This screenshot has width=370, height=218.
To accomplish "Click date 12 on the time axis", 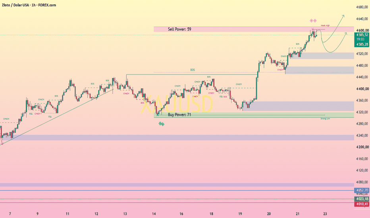I will pyautogui.click(x=96, y=214).
